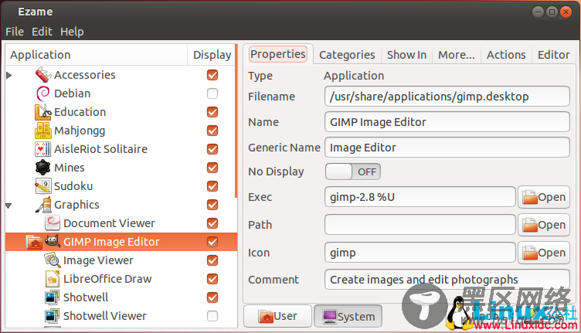581x333 pixels.
Task: Click the Shotwell photo icon
Action: 53,297
